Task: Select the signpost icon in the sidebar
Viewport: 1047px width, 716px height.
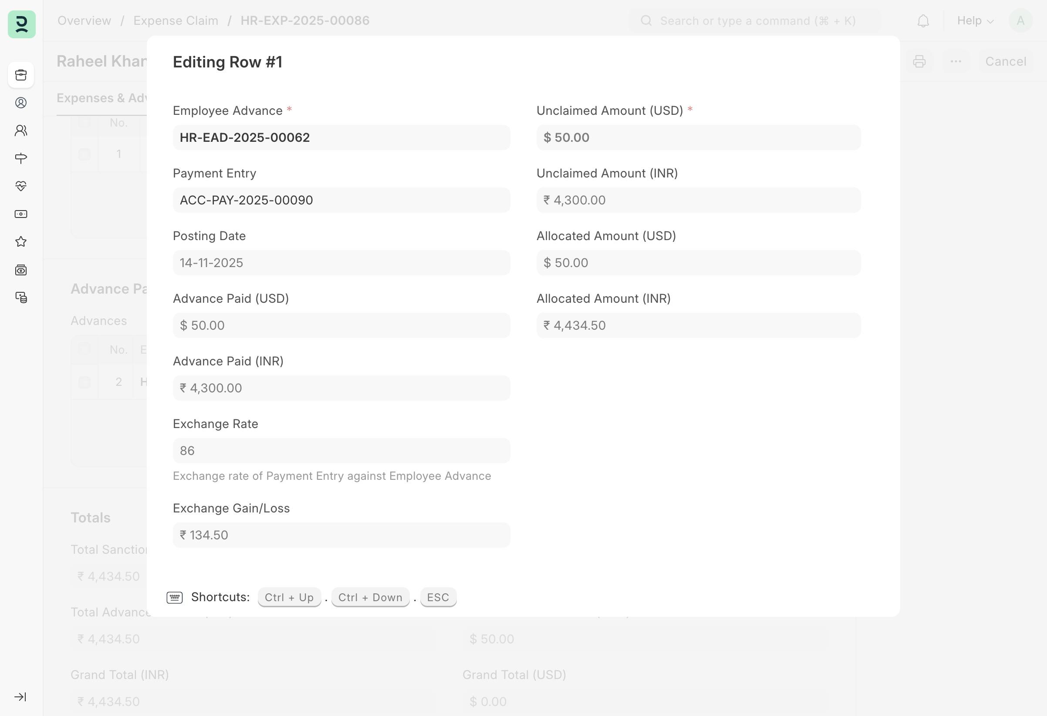Action: [x=21, y=158]
